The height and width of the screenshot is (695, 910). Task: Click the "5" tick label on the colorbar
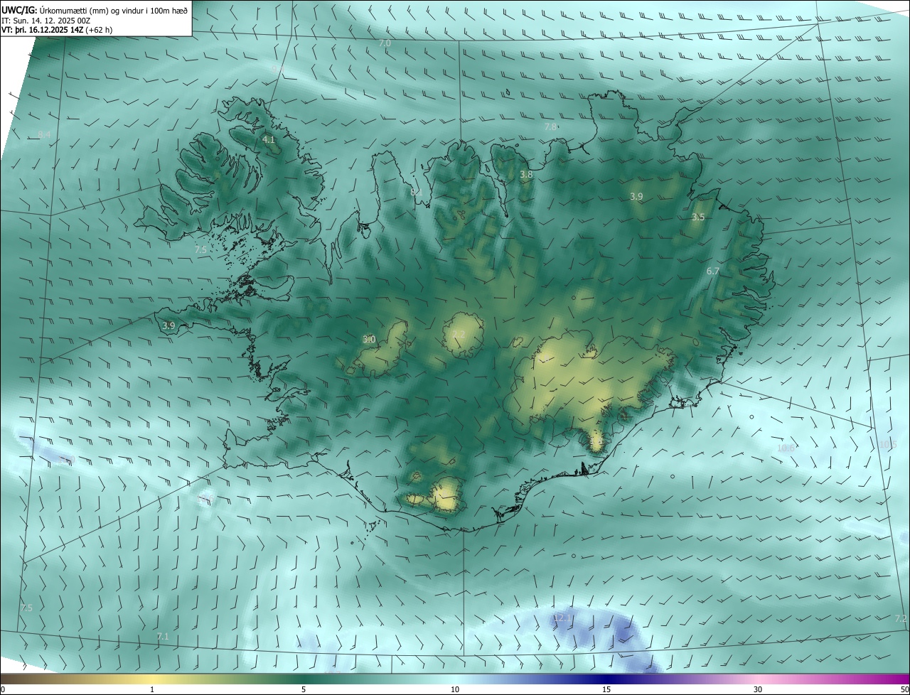coord(304,689)
